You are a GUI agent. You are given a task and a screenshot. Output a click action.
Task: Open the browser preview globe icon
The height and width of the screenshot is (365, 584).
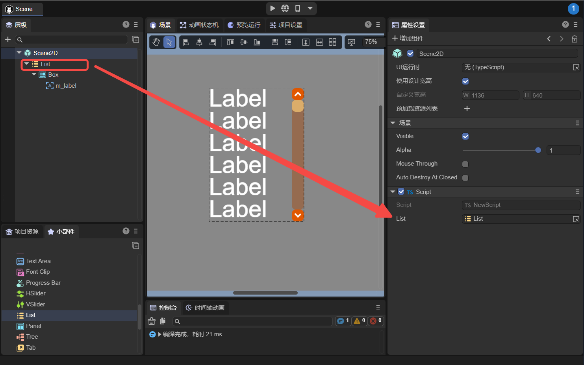(285, 8)
